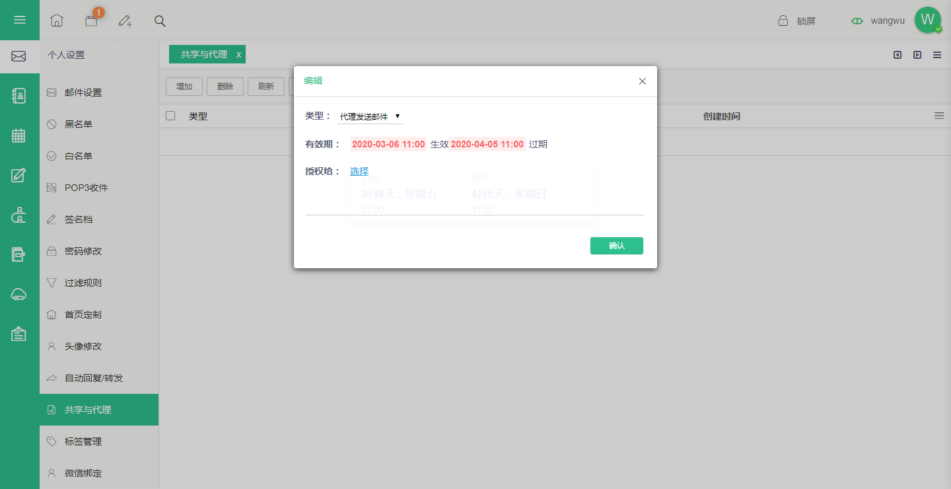Click the 选择 link next to 授权给
Screen dimensions: 951x489
pos(359,171)
